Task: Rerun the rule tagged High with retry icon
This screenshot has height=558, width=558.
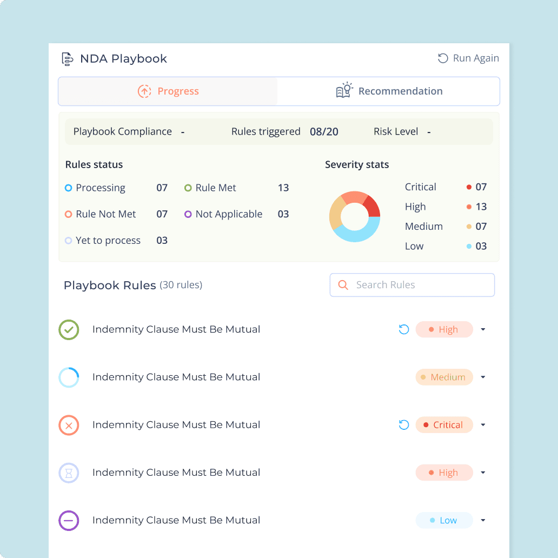Action: pos(404,329)
